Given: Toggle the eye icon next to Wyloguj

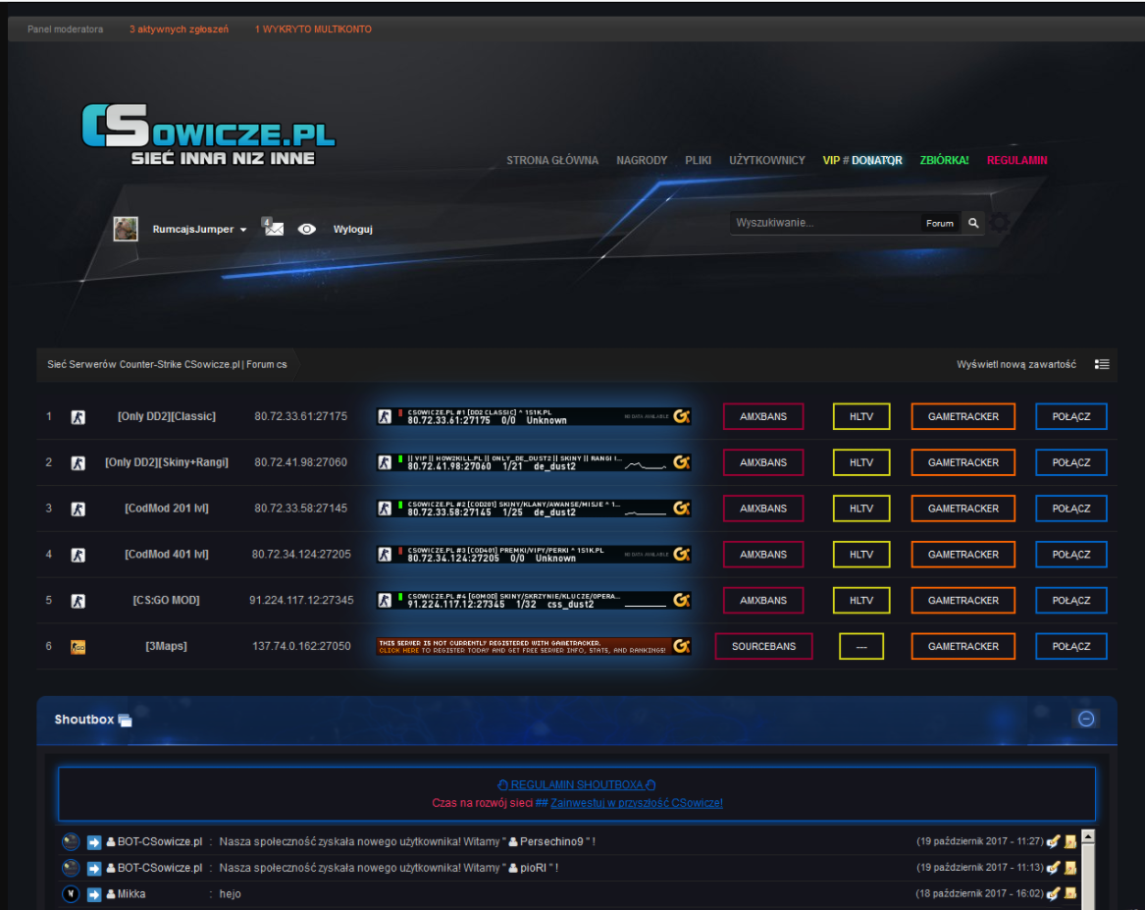Looking at the screenshot, I should pos(307,230).
